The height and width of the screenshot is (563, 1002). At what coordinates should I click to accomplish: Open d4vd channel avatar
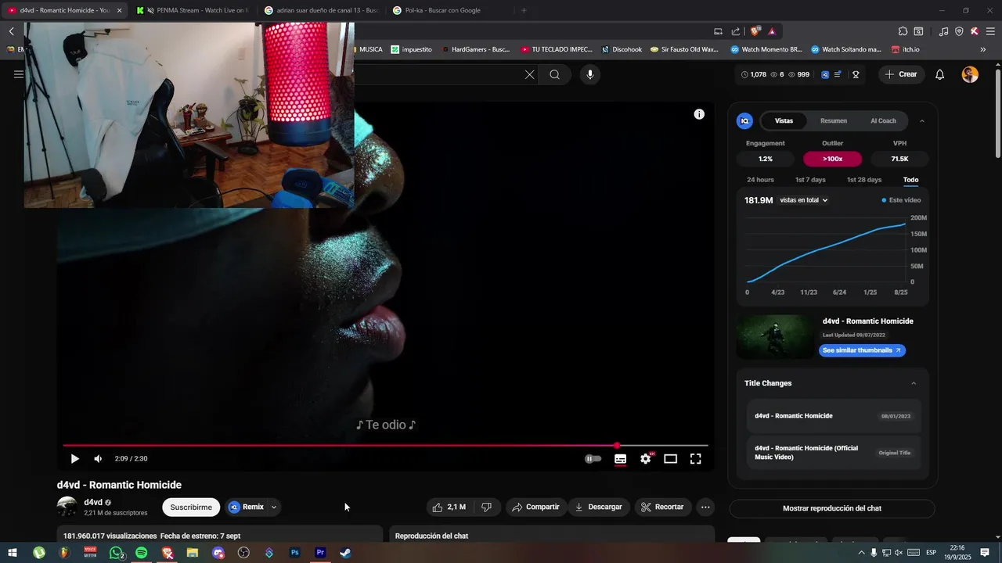pyautogui.click(x=67, y=507)
